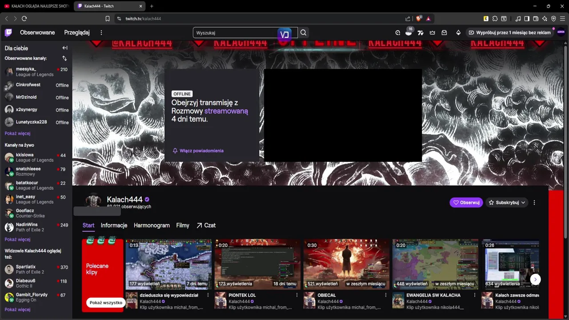This screenshot has height=320, width=569.
Task: Open Gambit_Florydy channel in sidebar
Action: (x=36, y=297)
